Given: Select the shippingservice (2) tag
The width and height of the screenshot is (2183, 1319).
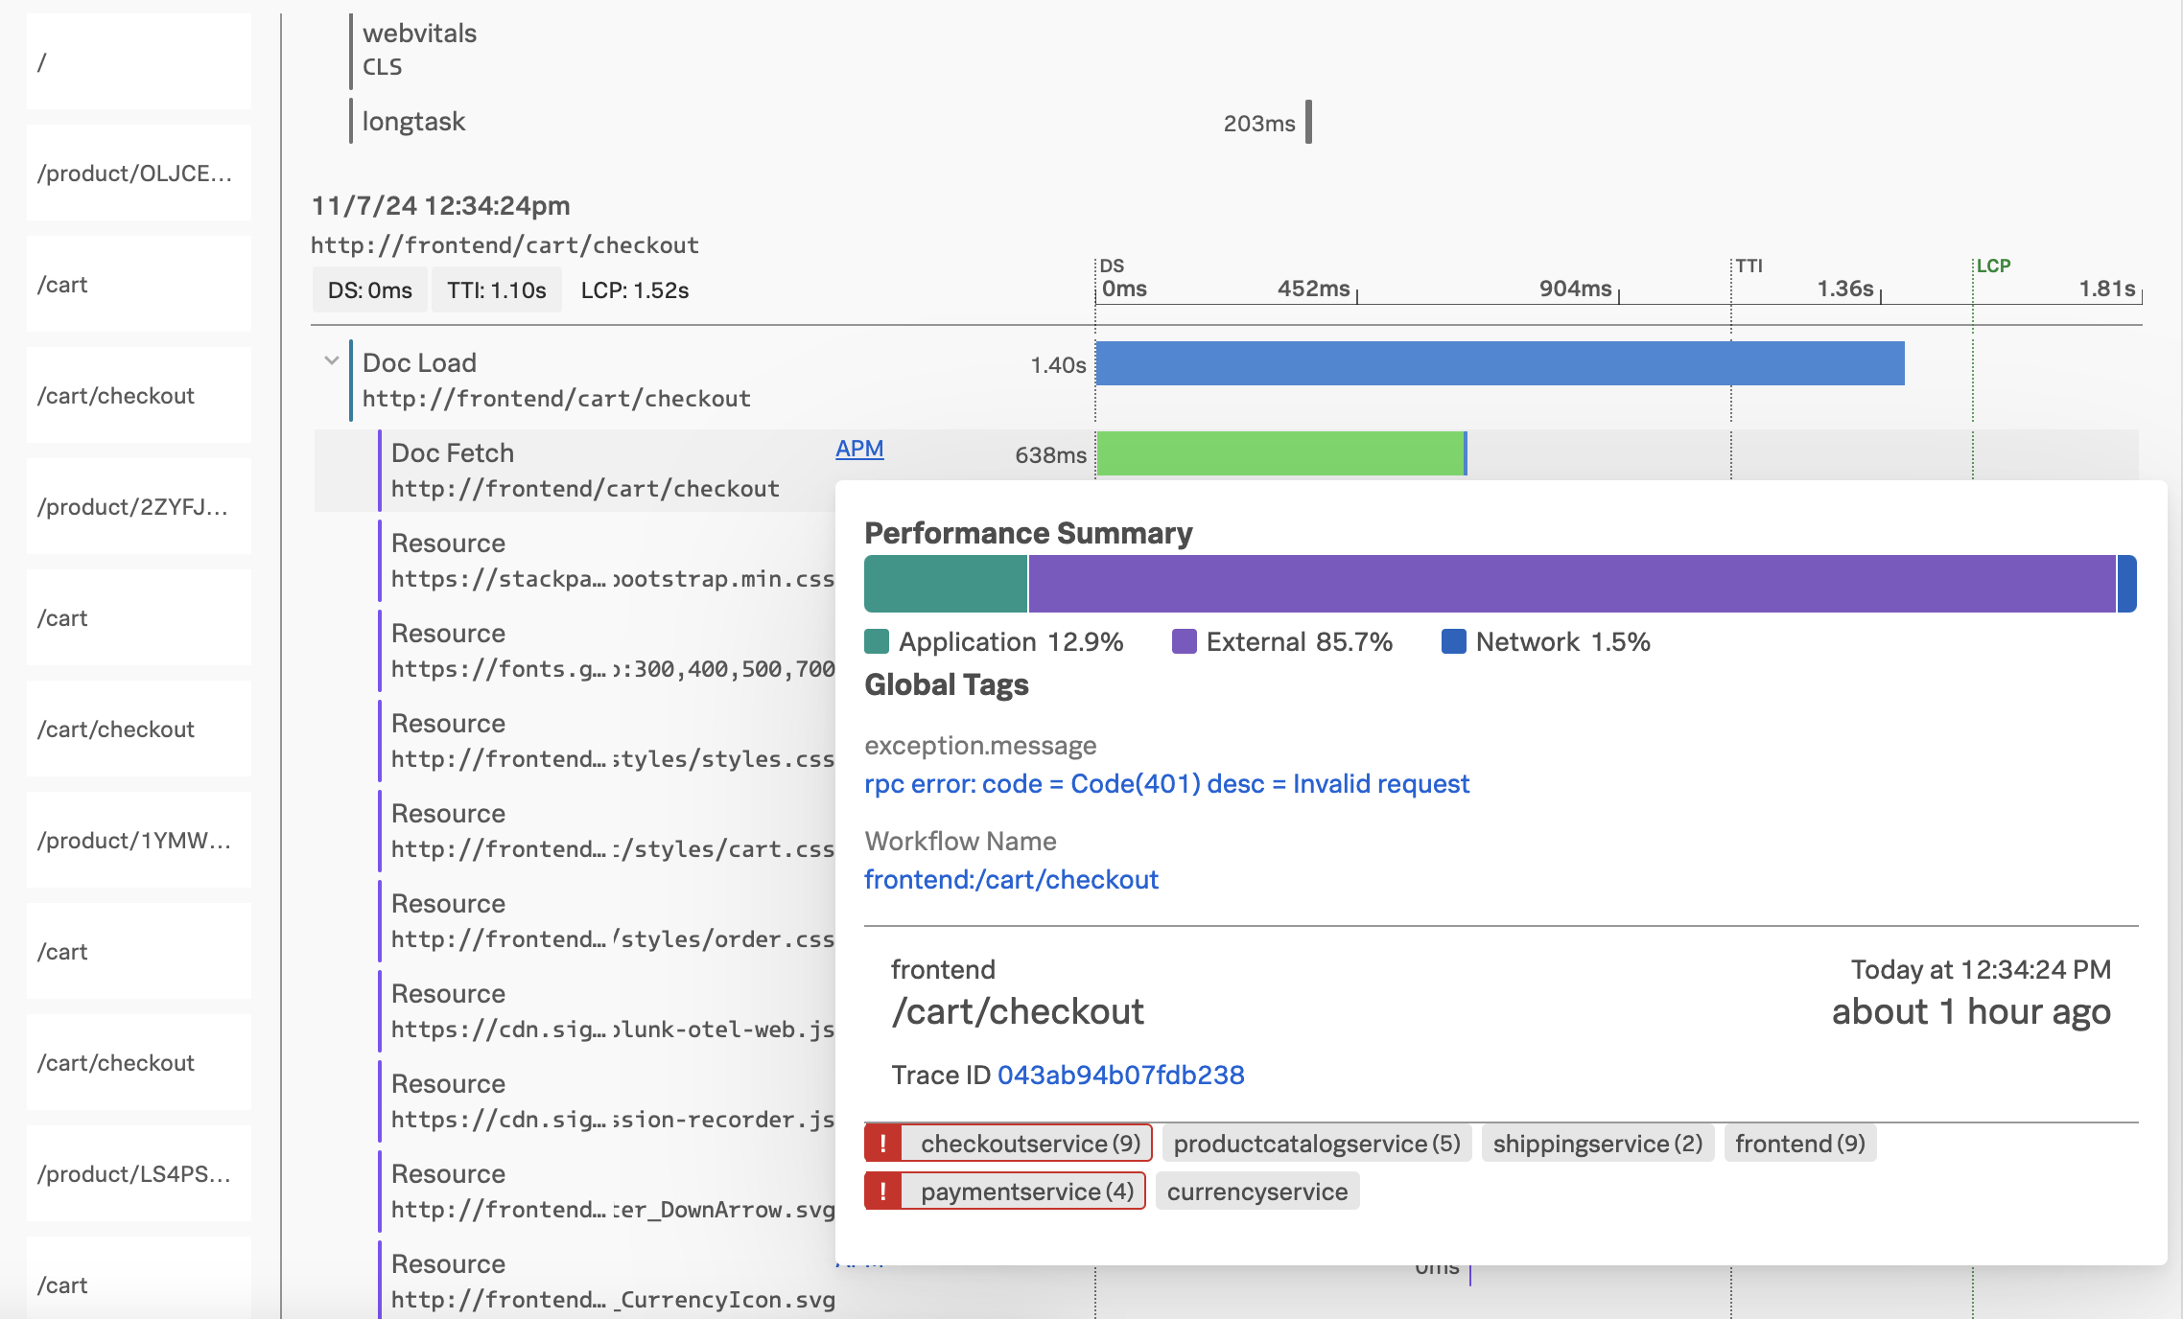Looking at the screenshot, I should click(x=1597, y=1144).
